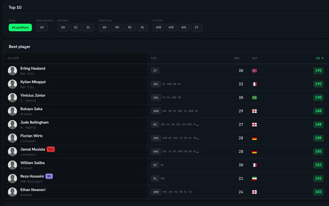The height and width of the screenshot is (206, 329).
Task: Sort table by AGE column header
Action: coord(237,58)
